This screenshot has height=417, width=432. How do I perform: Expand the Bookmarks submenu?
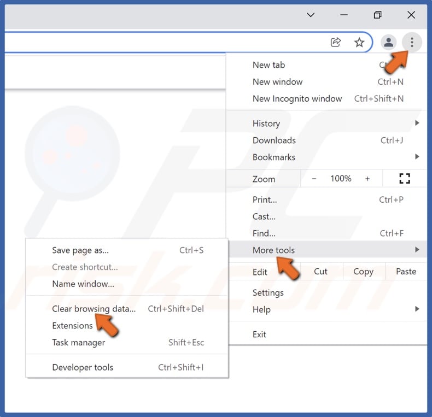click(326, 157)
